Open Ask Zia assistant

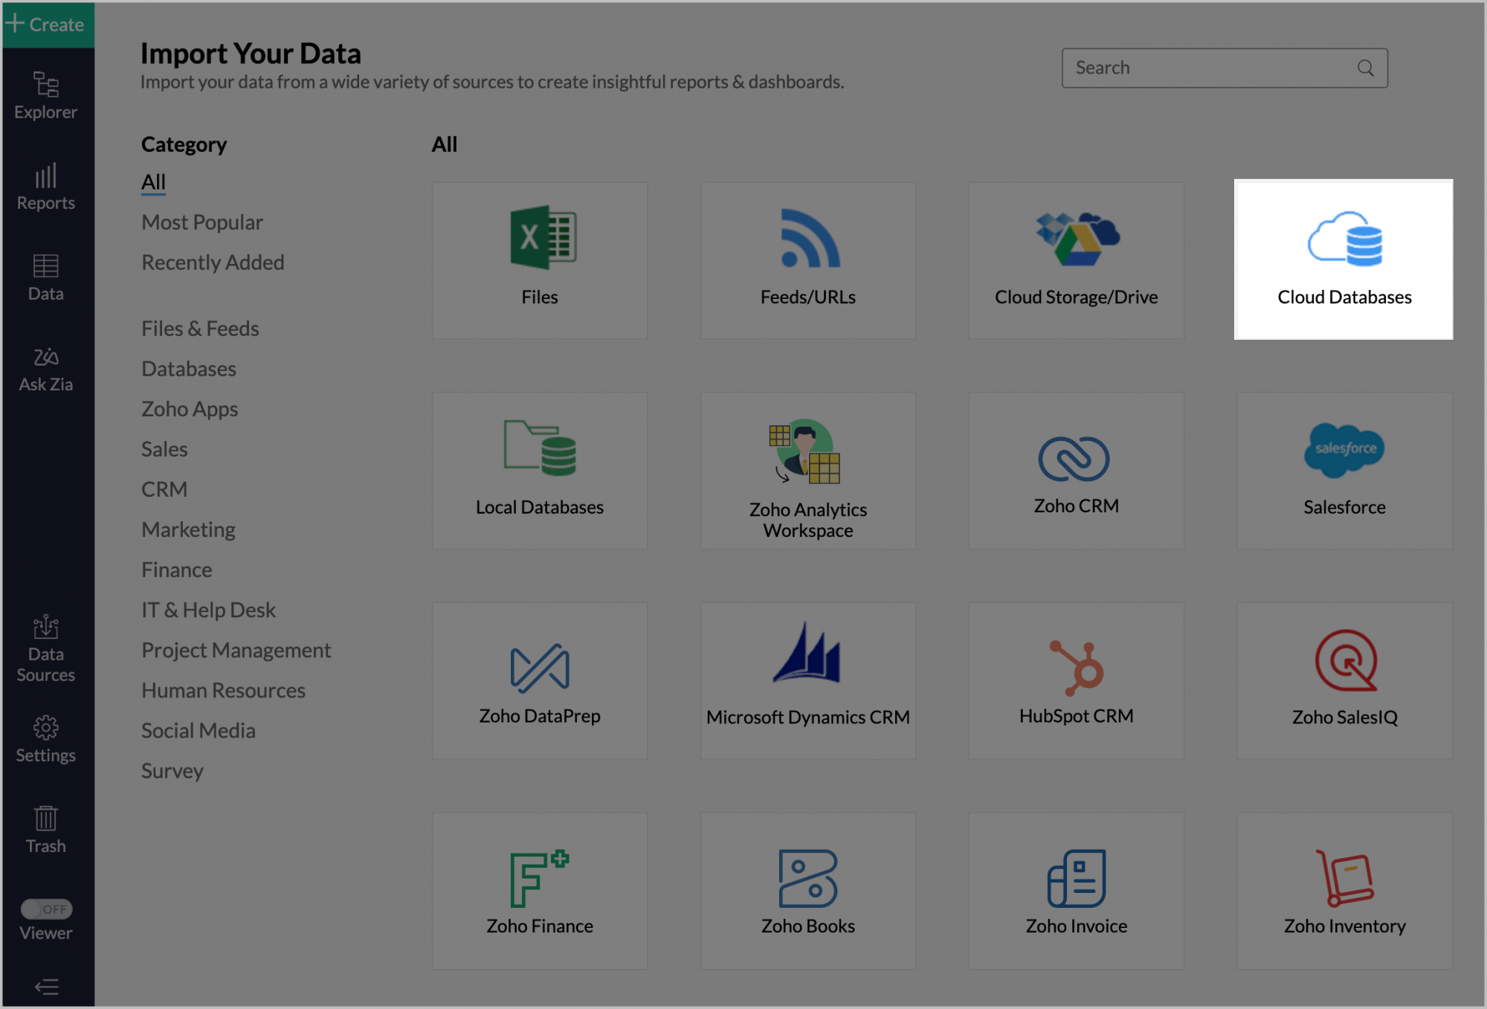click(x=46, y=369)
